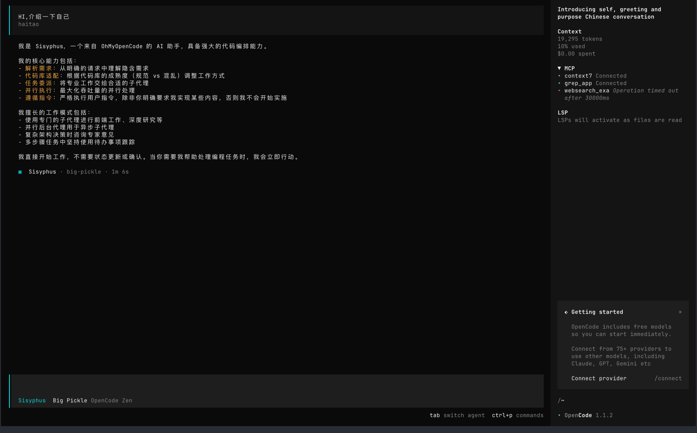Click Connect provider in Getting started

(599, 378)
